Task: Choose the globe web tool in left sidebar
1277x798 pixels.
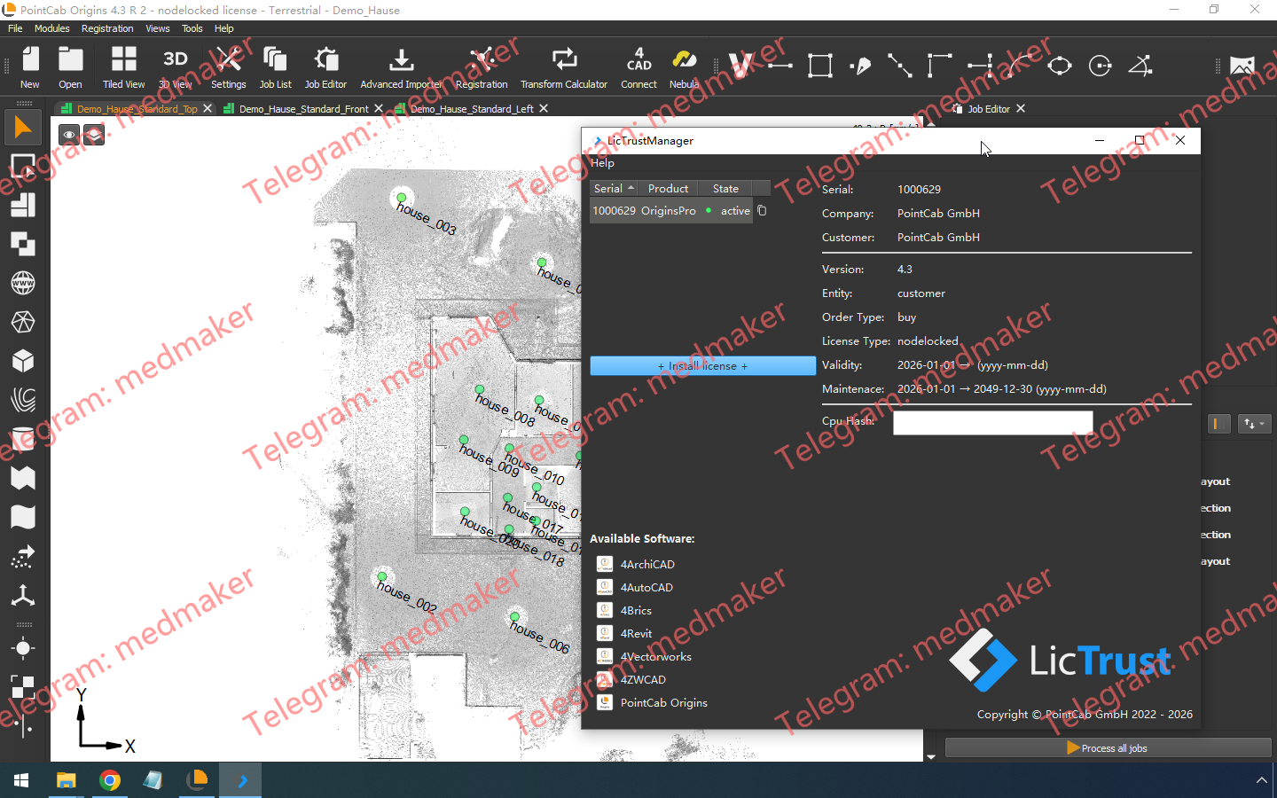Action: [23, 283]
